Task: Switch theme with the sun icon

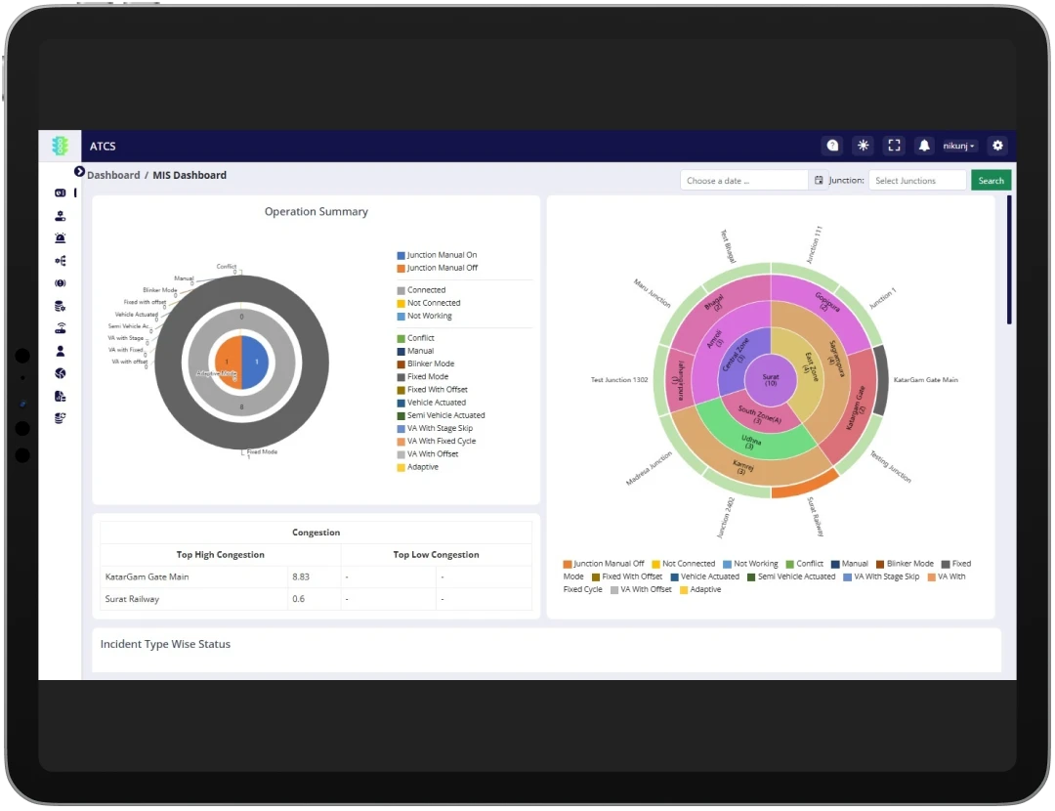Action: coord(864,146)
